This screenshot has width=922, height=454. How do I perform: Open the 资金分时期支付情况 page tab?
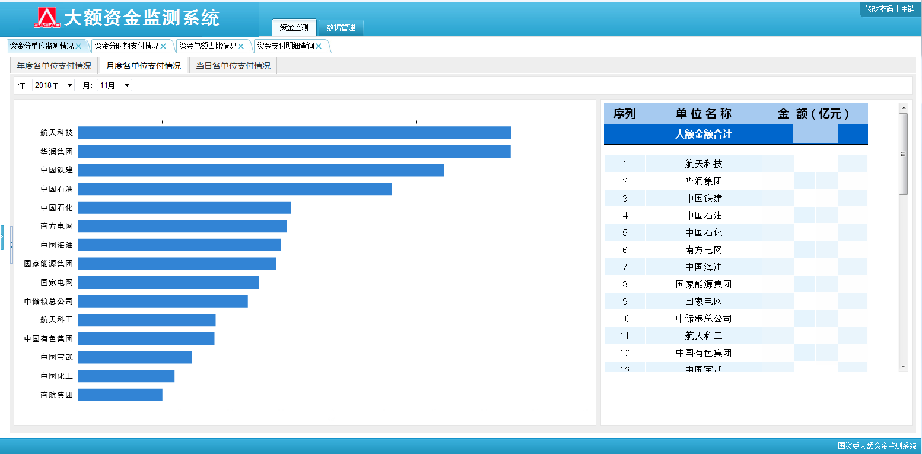[126, 46]
